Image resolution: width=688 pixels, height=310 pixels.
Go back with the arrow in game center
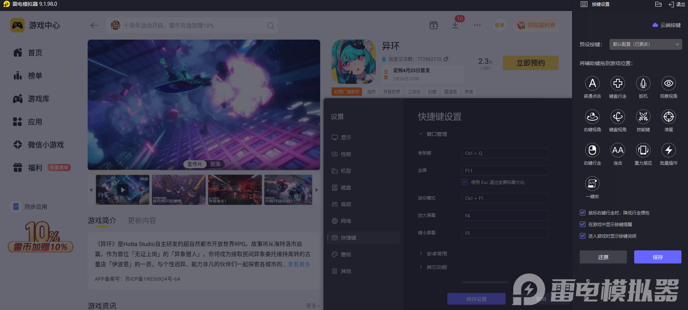(x=94, y=25)
